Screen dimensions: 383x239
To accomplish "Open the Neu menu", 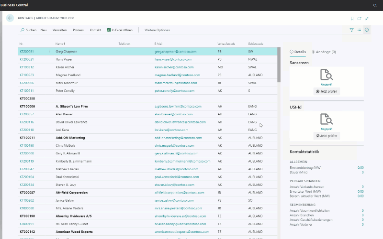I will 44,30.
